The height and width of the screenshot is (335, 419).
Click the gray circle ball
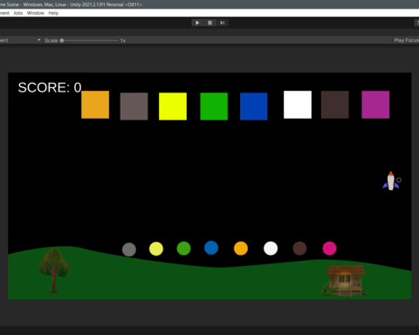(129, 250)
